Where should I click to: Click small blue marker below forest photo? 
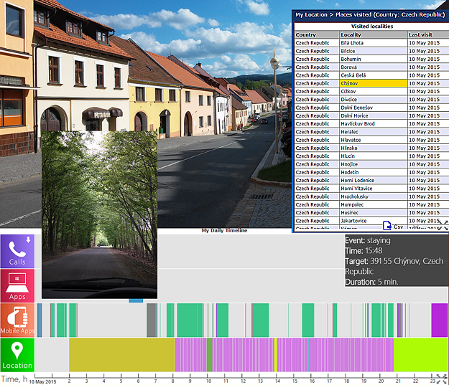[136, 300]
